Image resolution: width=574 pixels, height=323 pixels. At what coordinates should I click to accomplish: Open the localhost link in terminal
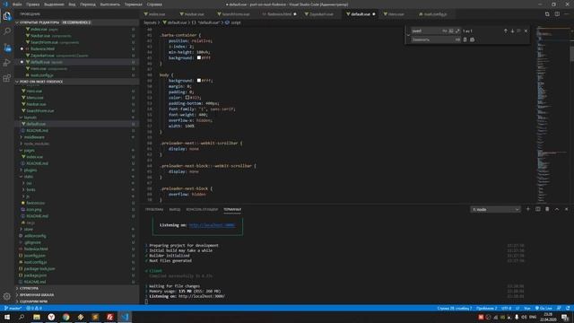212,225
